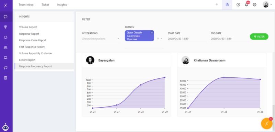The height and width of the screenshot is (132, 275).
Task: Click the 04-28 data point on Bayasgalan chart
Action: coord(141,85)
